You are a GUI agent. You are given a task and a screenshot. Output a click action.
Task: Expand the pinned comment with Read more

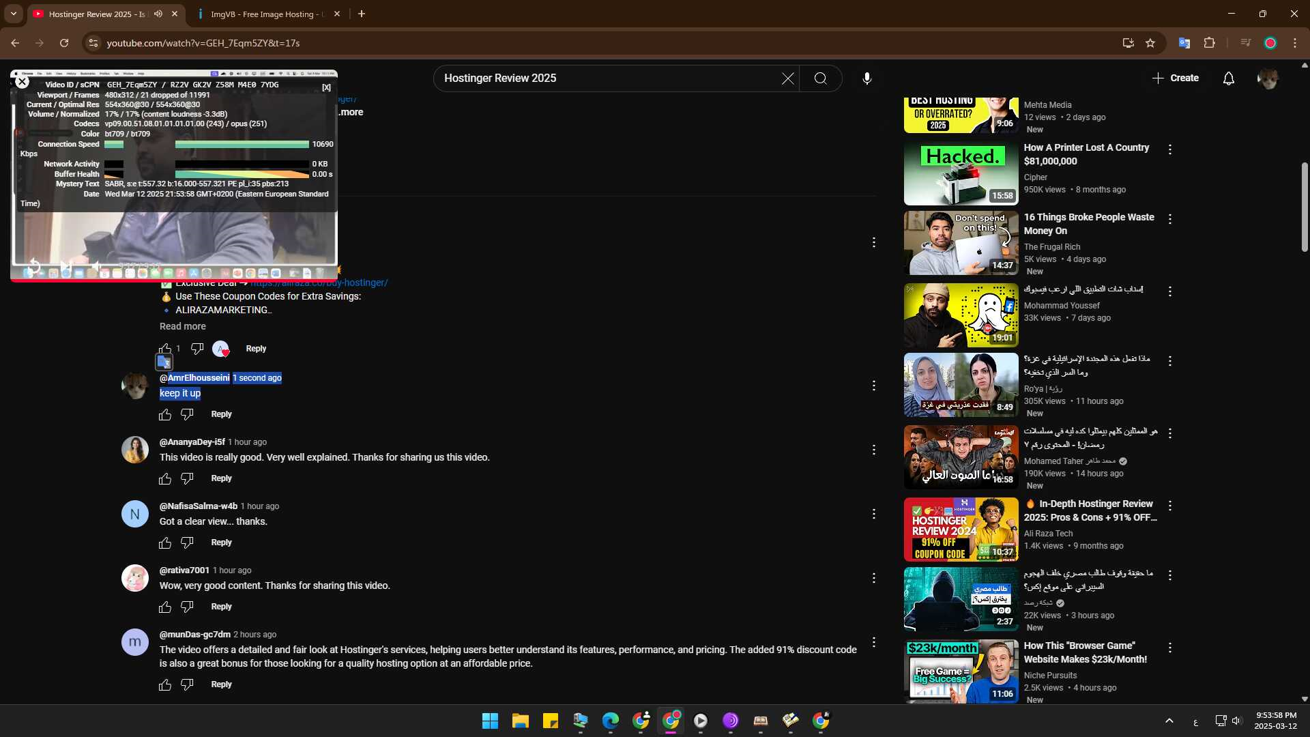[x=183, y=326]
